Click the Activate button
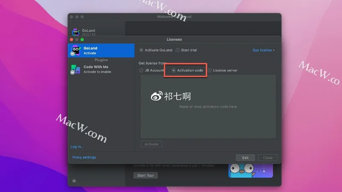342x192 pixels. [151, 144]
